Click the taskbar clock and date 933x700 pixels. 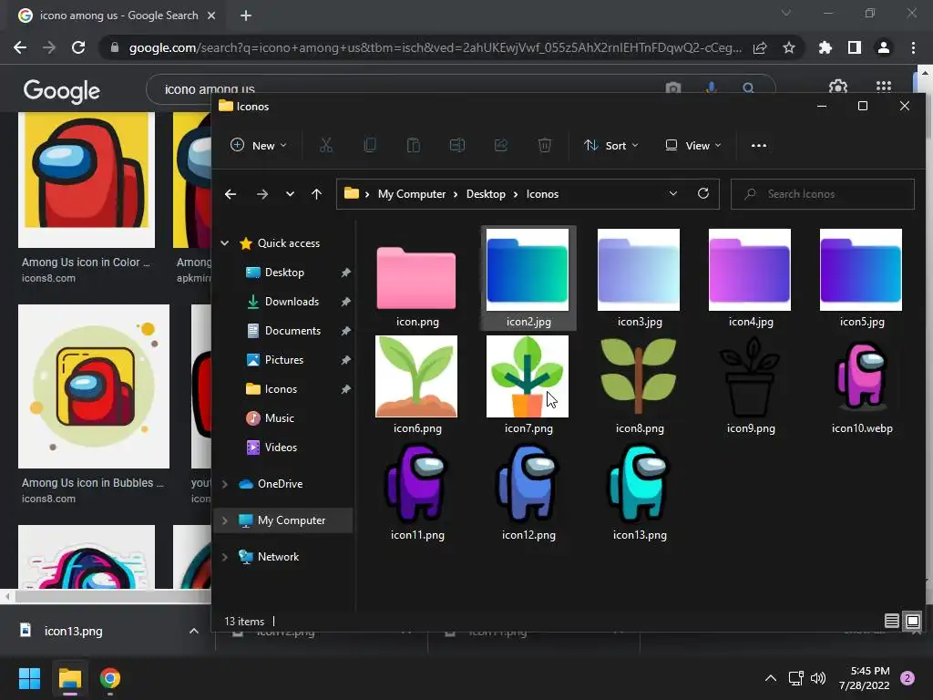pos(864,678)
